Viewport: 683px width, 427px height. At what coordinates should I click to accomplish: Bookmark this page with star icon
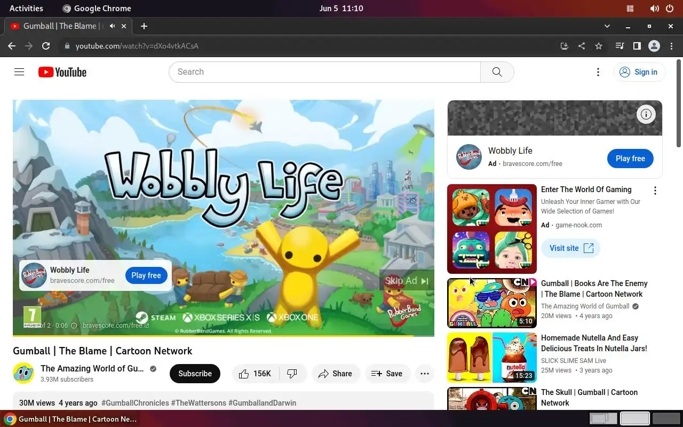599,46
